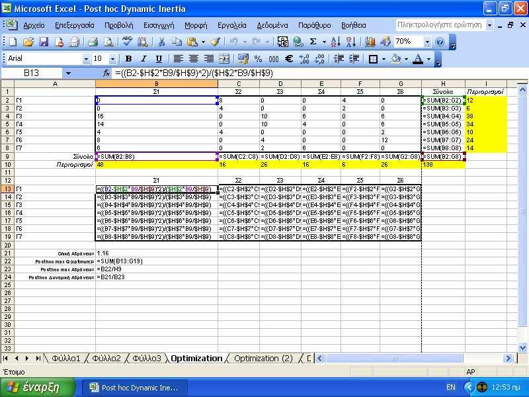Center text in cell

coord(193,59)
